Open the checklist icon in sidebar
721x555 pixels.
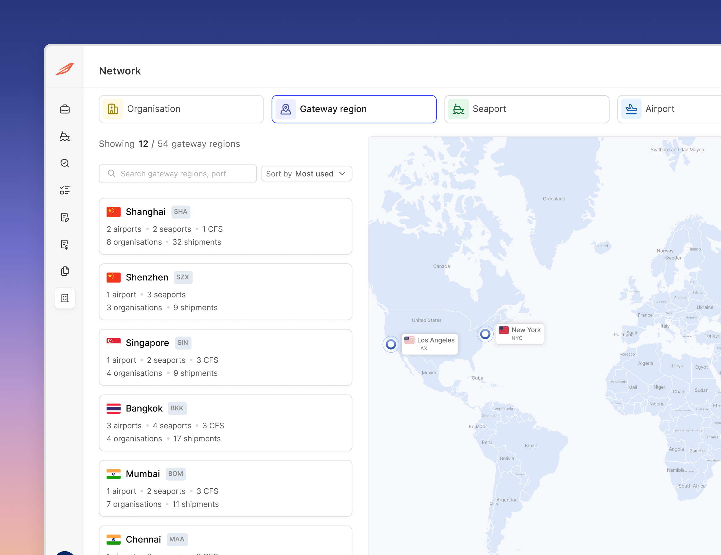pyautogui.click(x=65, y=190)
